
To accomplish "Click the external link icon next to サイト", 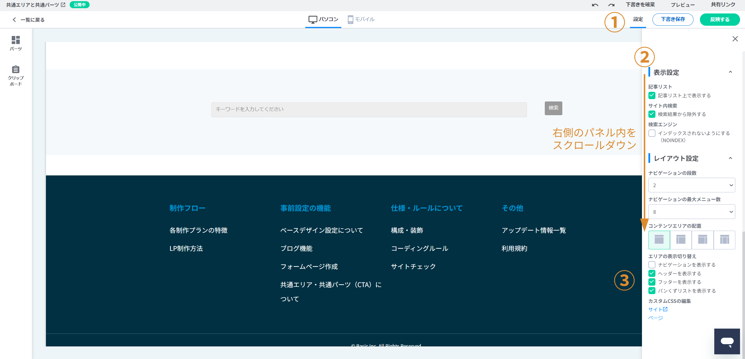I will coord(665,309).
